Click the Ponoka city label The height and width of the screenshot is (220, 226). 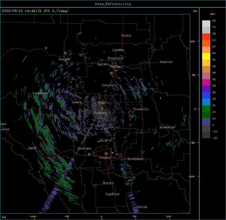click(x=126, y=36)
